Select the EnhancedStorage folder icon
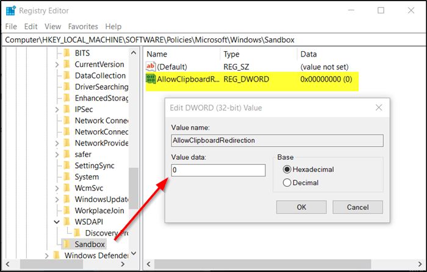This screenshot has width=427, height=272. pyautogui.click(x=66, y=98)
